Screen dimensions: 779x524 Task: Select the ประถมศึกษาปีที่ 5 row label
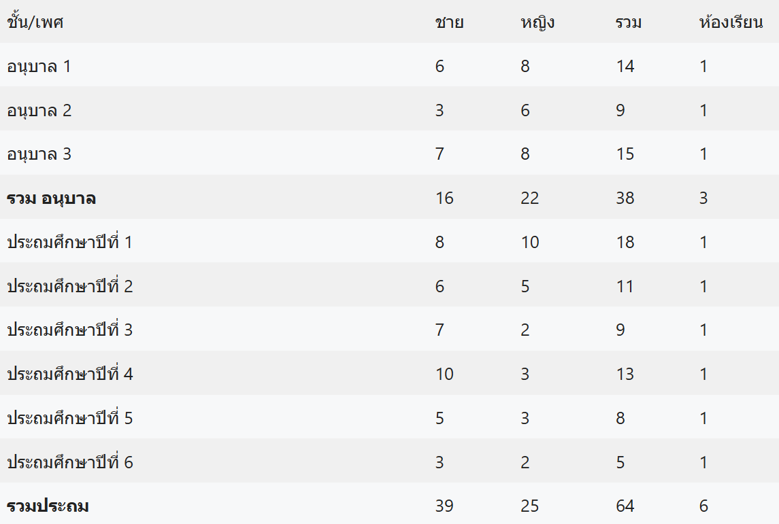coord(69,418)
